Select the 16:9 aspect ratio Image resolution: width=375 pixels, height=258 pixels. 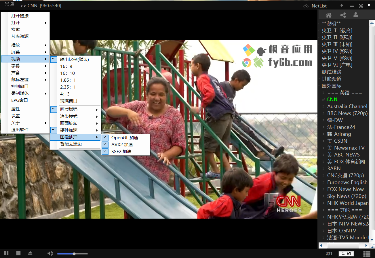click(x=75, y=66)
